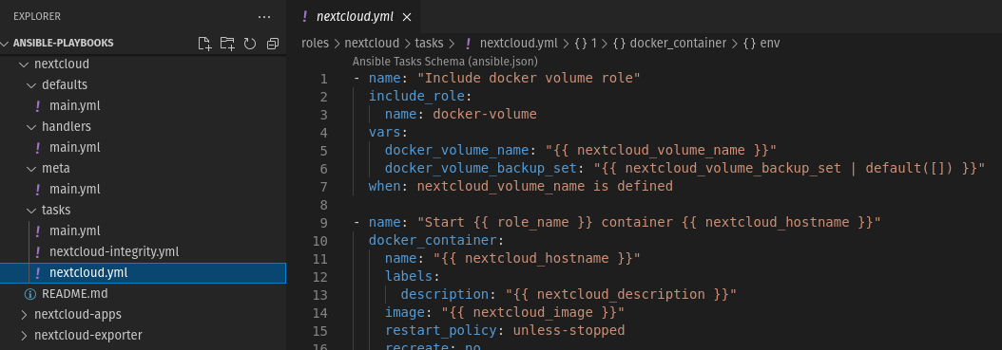The width and height of the screenshot is (1002, 350).
Task: Select the nextcloud.yml editor tab
Action: tap(356, 16)
